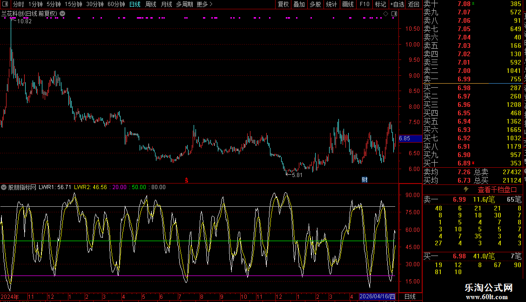The width and height of the screenshot is (526, 302).
Task: Click the magenta 20.00 level parameter
Action: 120,187
